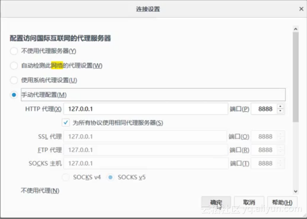Increase HTTP proxy port with up arrow
This screenshot has height=219, width=307.
click(x=280, y=107)
